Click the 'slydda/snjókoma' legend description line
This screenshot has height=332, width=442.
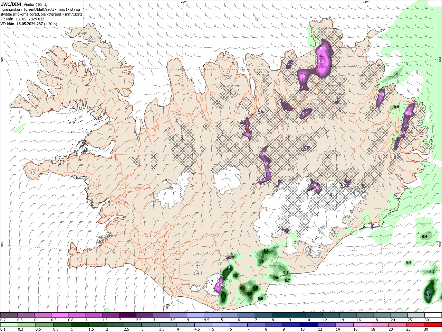pos(41,14)
